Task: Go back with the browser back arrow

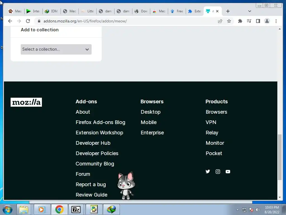Action: pyautogui.click(x=10, y=21)
